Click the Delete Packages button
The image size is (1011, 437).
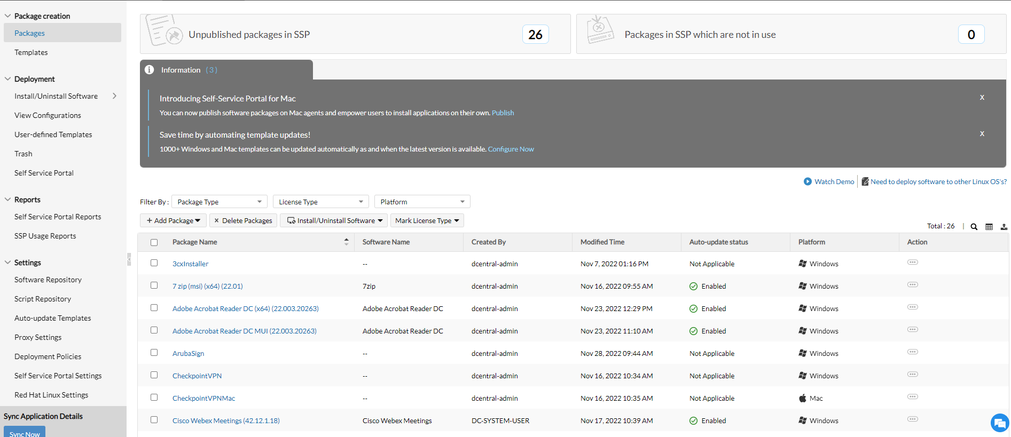[x=243, y=221]
